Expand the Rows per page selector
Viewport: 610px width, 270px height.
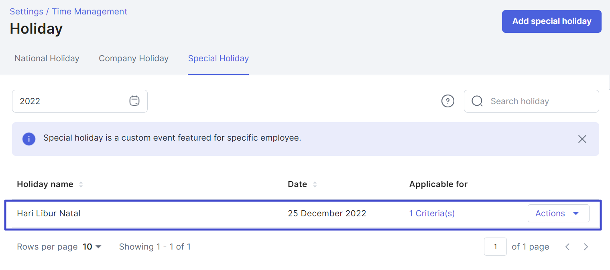click(x=92, y=247)
